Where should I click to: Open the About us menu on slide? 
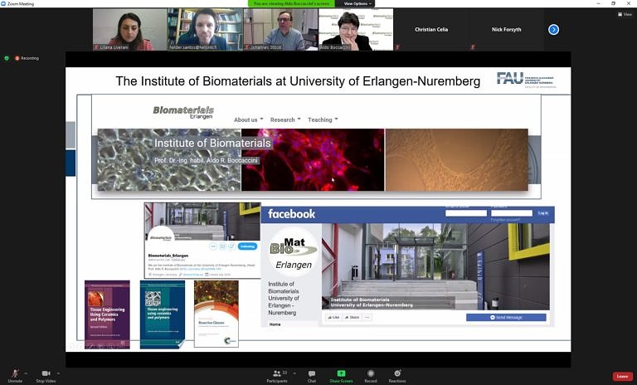tap(248, 119)
